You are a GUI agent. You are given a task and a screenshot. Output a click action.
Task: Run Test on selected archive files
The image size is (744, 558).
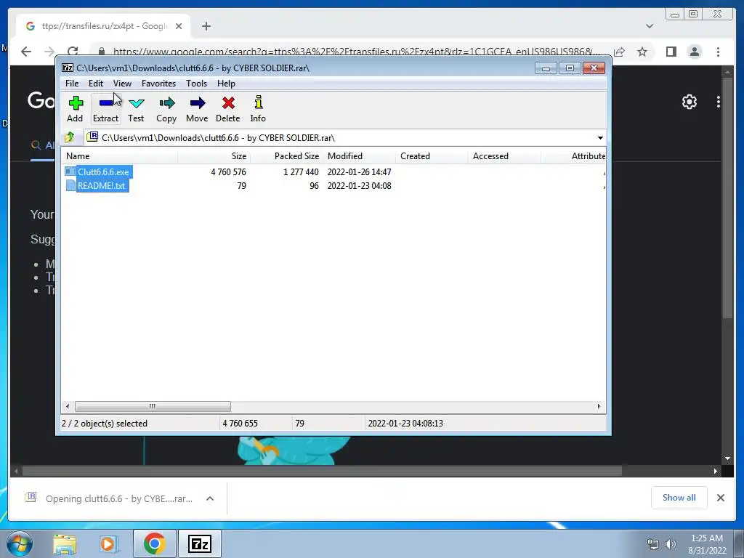click(136, 109)
